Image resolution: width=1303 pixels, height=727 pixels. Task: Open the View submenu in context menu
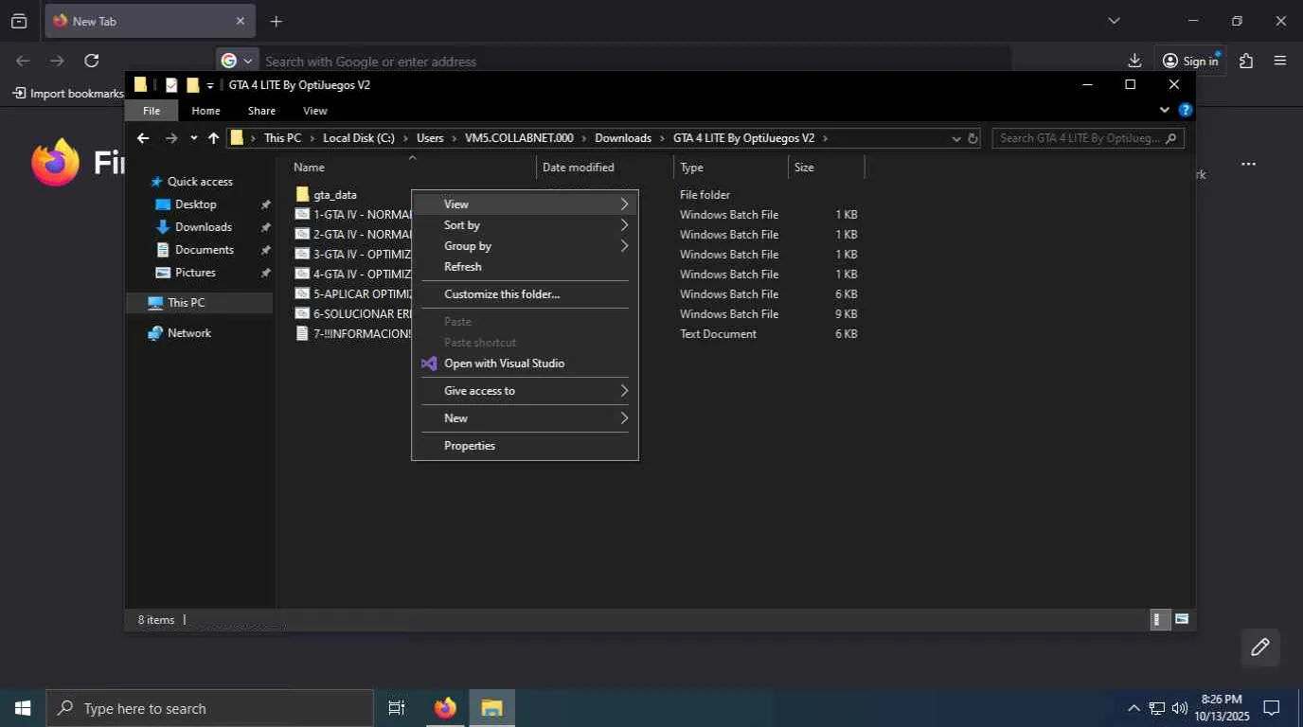tap(525, 204)
